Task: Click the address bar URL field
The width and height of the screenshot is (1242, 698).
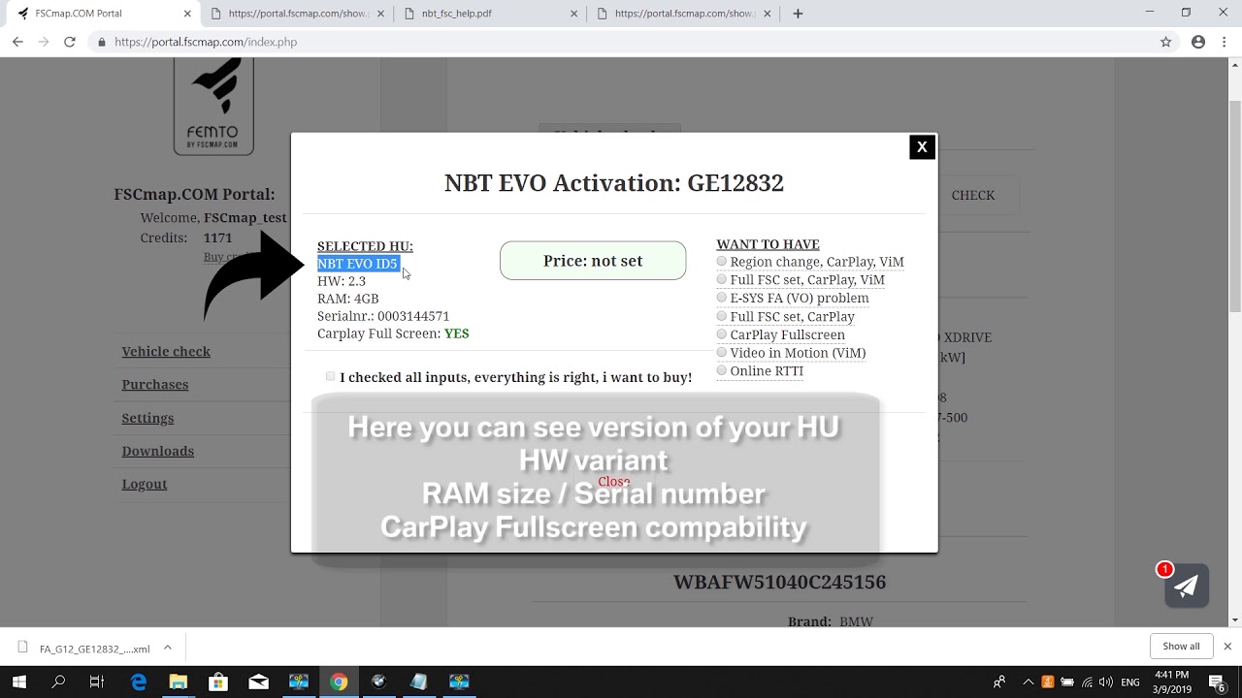Action: pyautogui.click(x=621, y=42)
